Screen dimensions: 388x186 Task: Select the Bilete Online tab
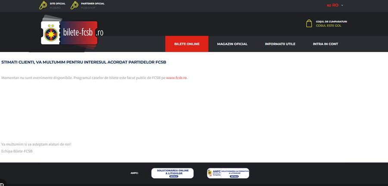pyautogui.click(x=187, y=44)
